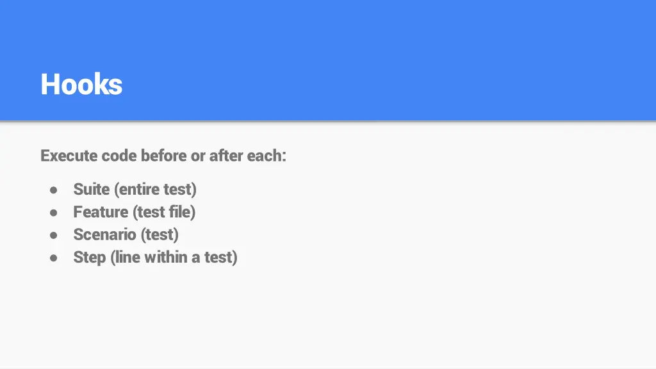
Task: Click '(test)' after the word Scenario
Action: pyautogui.click(x=160, y=234)
